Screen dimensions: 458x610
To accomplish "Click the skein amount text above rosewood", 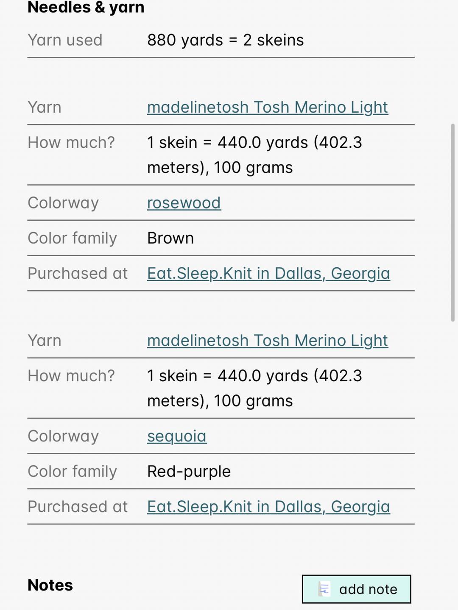I will (x=254, y=155).
